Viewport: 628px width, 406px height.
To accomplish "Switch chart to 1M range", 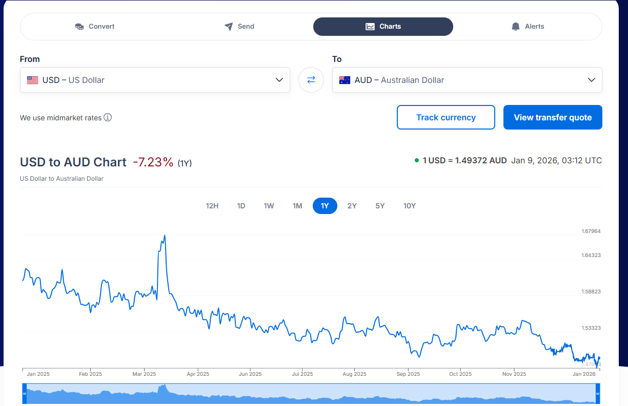I will 297,206.
